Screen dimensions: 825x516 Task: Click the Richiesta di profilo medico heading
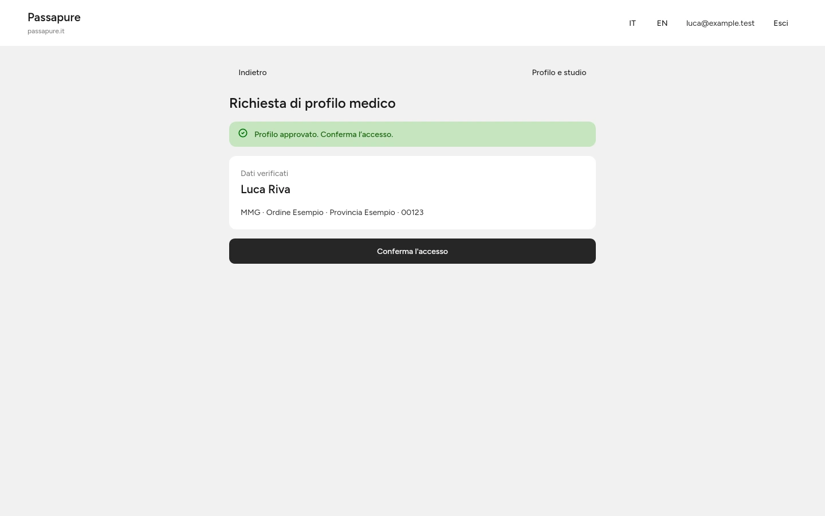(x=312, y=103)
